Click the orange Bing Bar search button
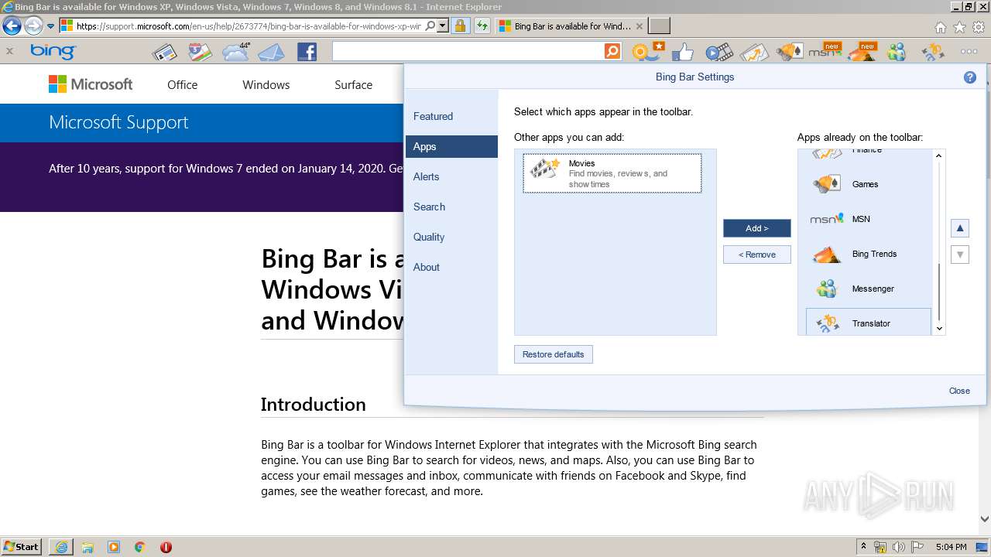Screen dimensions: 991x557 click(x=612, y=51)
